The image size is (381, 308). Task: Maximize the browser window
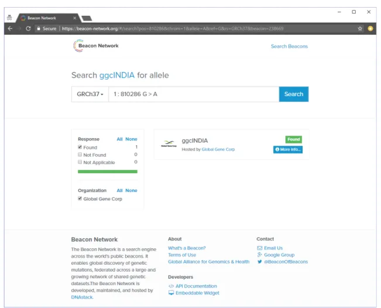pos(353,12)
